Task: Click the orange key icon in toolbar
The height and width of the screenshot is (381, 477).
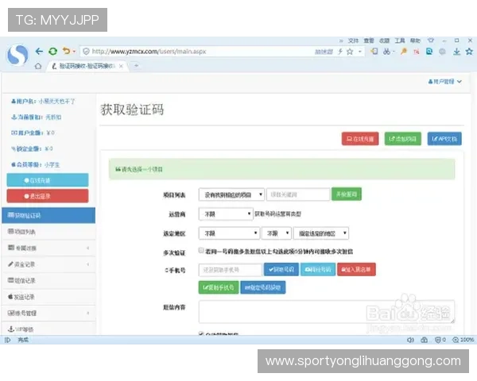Action: (x=404, y=52)
